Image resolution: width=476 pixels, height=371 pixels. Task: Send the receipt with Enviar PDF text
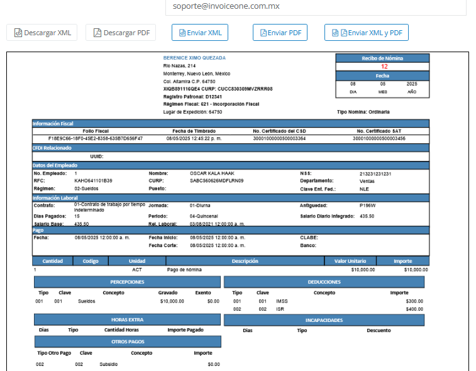(284, 33)
